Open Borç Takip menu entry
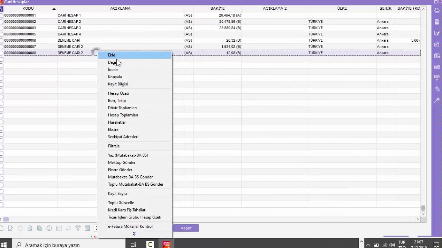Screen dimensions: 442x248 [x=134, y=101]
